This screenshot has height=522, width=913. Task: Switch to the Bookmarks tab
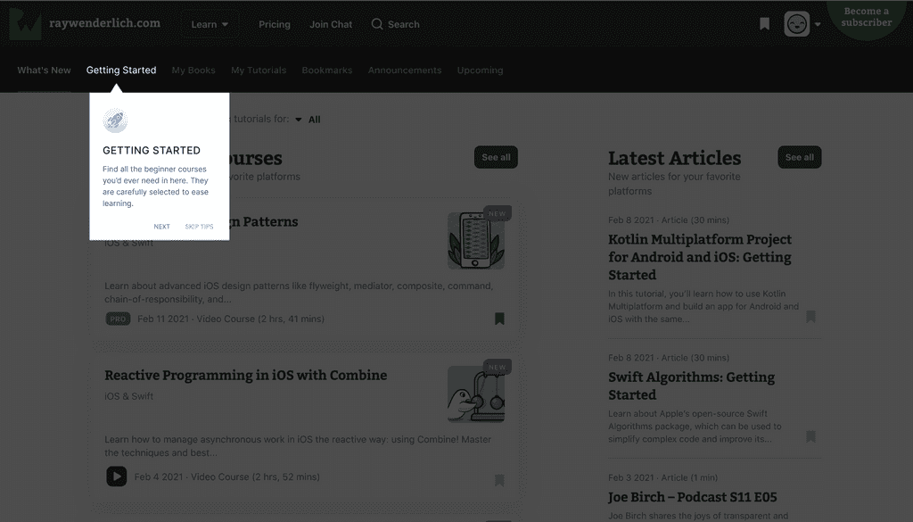click(326, 70)
